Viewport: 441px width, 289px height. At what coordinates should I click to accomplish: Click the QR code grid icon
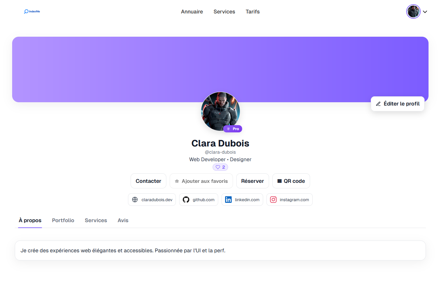pos(280,181)
